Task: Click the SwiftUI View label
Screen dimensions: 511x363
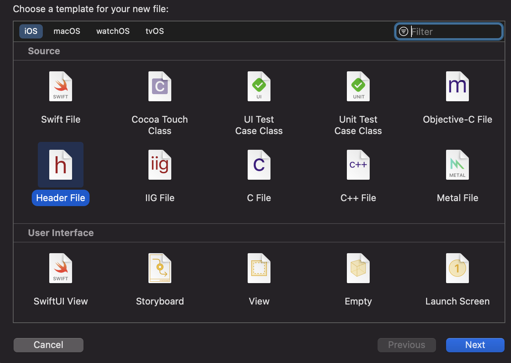Action: pos(61,301)
